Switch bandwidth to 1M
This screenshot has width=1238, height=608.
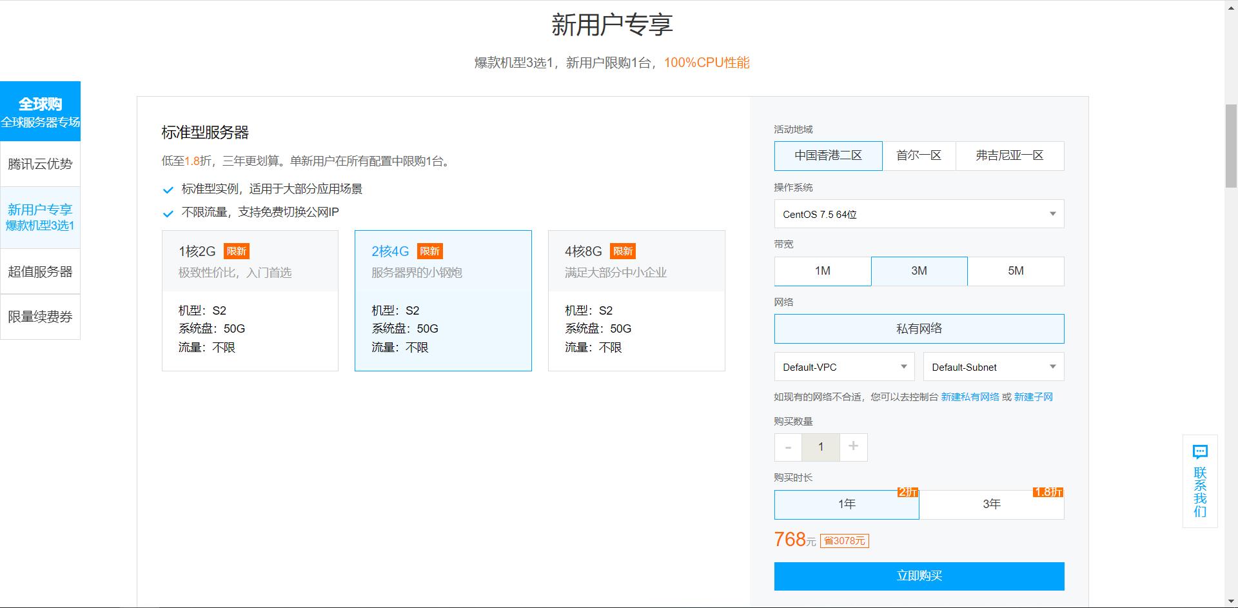tap(822, 271)
